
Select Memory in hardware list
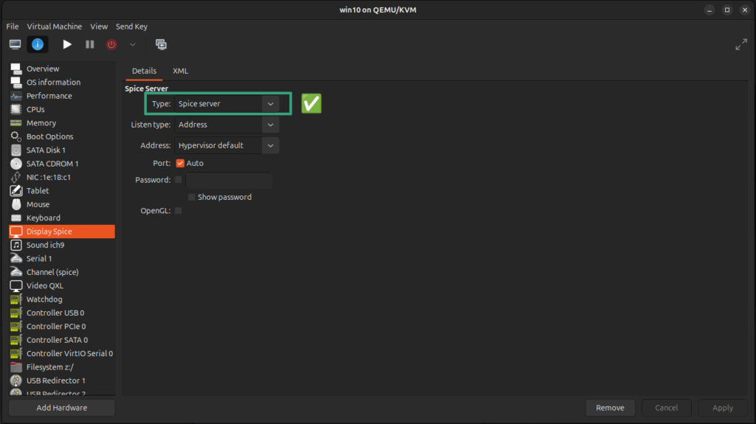click(x=62, y=123)
